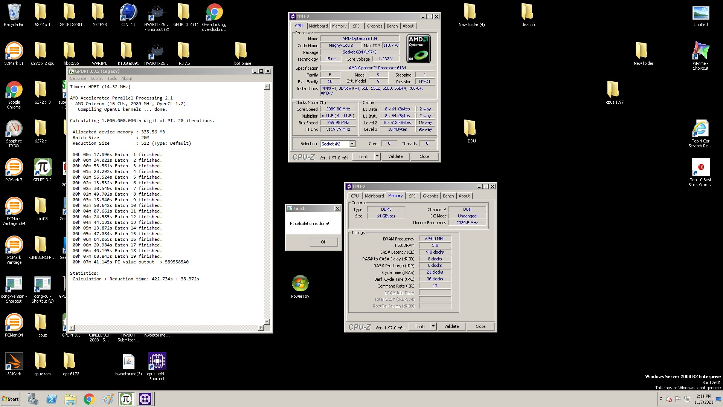Image resolution: width=723 pixels, height=407 pixels.
Task: Open the Bench tab in the upper CPU-Z window
Action: coord(392,26)
